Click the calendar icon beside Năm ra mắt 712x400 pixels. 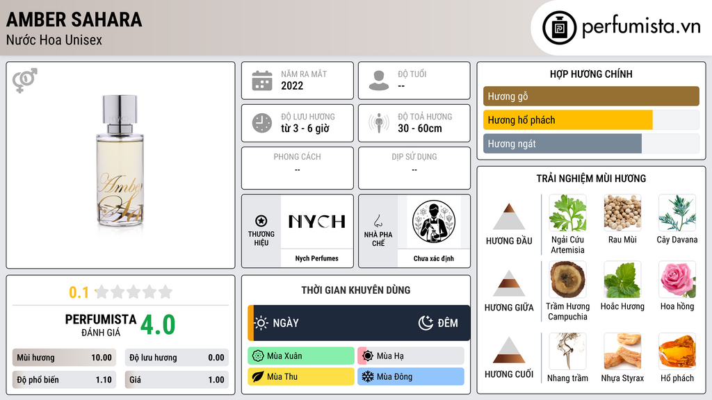click(262, 81)
